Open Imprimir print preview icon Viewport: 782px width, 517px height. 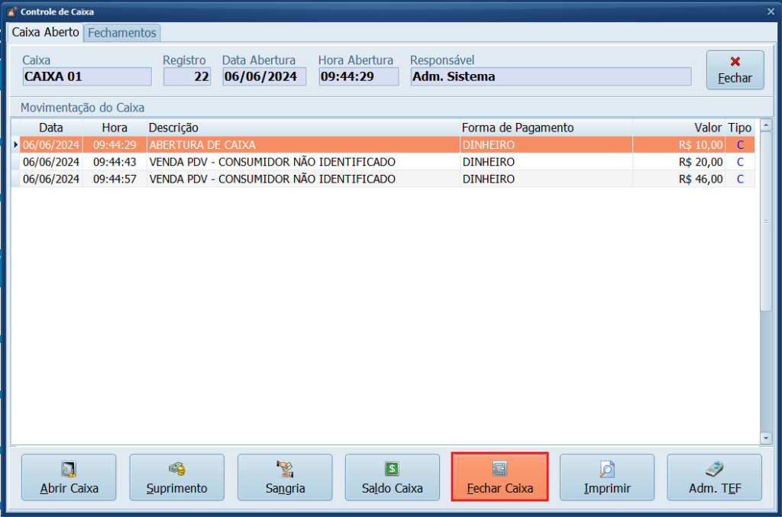607,469
